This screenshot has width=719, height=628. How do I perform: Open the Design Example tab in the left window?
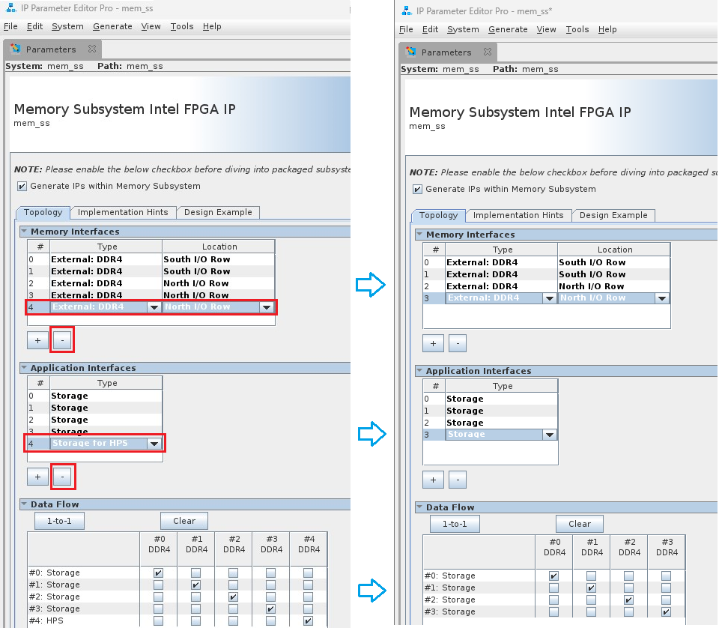coord(218,212)
